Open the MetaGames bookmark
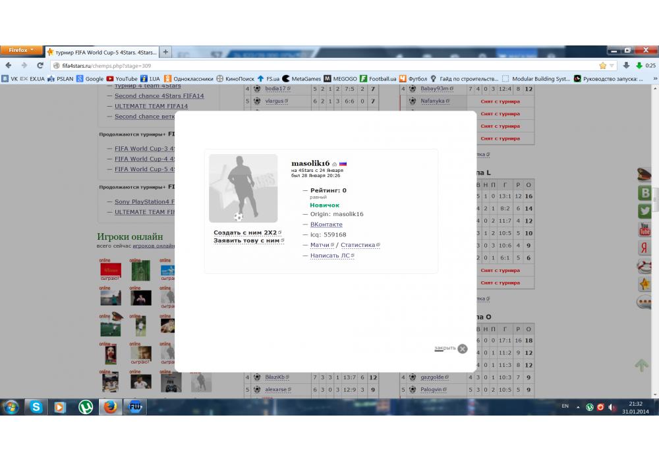 (x=301, y=78)
